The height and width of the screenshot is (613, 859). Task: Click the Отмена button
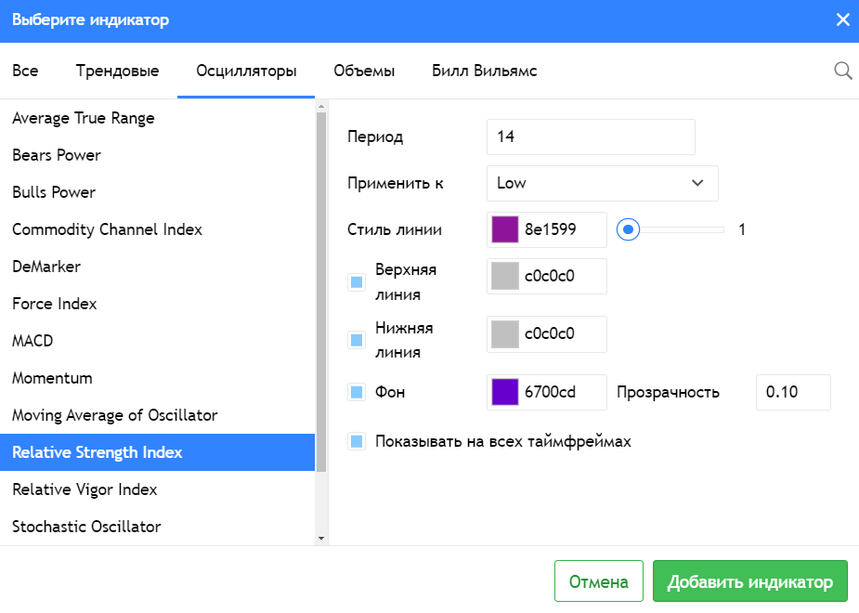(598, 582)
